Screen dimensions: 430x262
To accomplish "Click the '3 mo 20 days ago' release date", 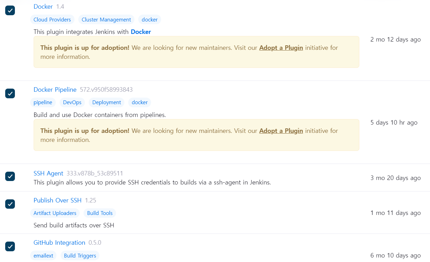I will tap(396, 178).
